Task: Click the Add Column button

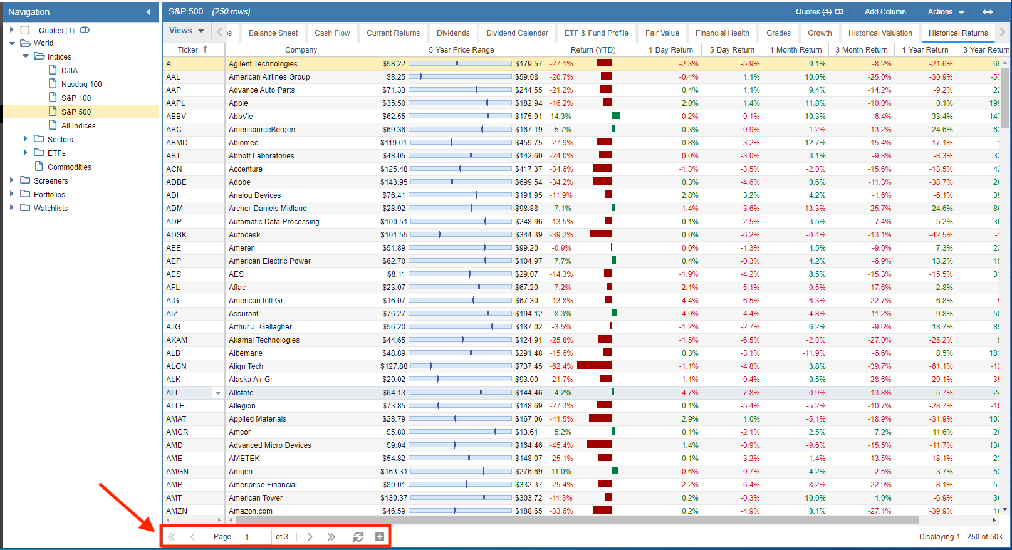Action: click(885, 12)
